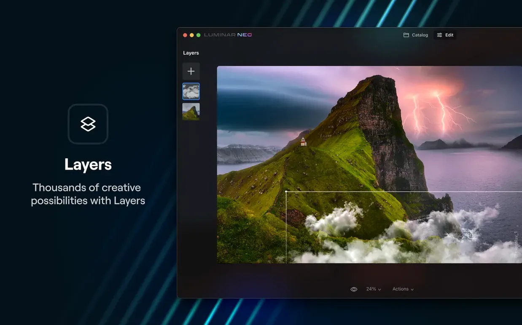Toggle the eye preview icon
The height and width of the screenshot is (325, 522).
point(354,289)
